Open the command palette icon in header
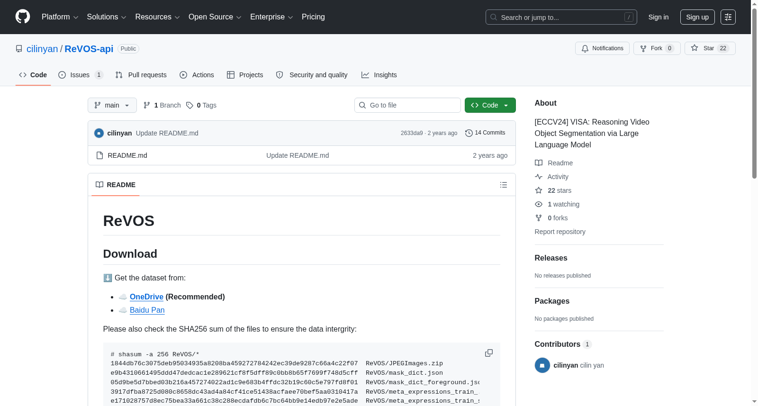The width and height of the screenshot is (758, 406). 728,17
